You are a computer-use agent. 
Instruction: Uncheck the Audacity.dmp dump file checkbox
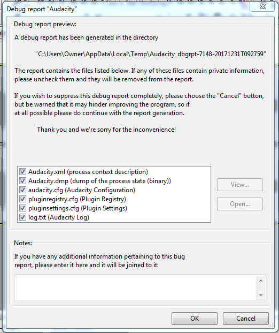point(22,181)
